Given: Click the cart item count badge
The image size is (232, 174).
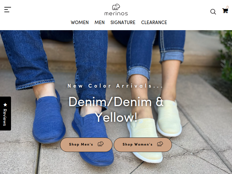Looking at the screenshot, I should pyautogui.click(x=228, y=7).
